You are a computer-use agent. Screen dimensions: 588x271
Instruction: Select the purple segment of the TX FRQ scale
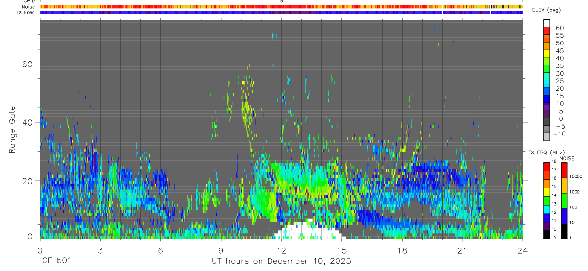547,226
